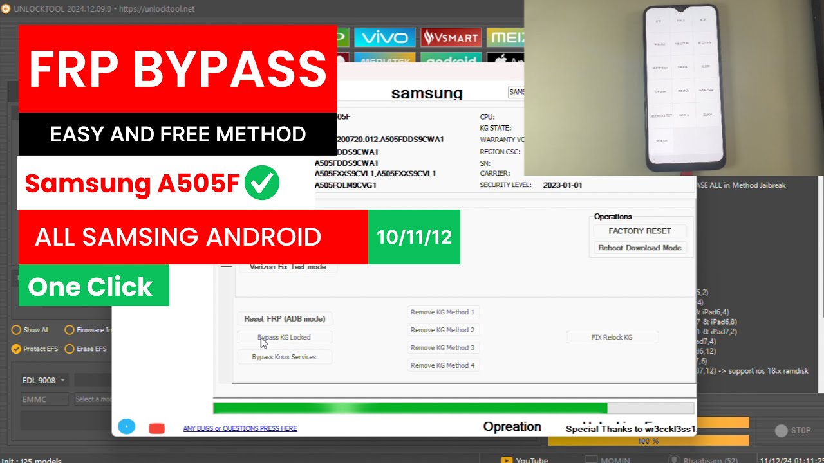
Task: Click Reboot Download Mode button
Action: pos(640,248)
